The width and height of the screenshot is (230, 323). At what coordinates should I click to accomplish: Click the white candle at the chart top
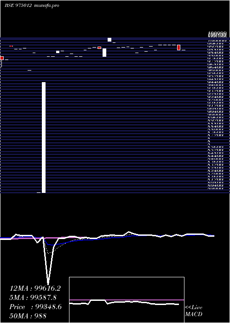click(x=109, y=40)
